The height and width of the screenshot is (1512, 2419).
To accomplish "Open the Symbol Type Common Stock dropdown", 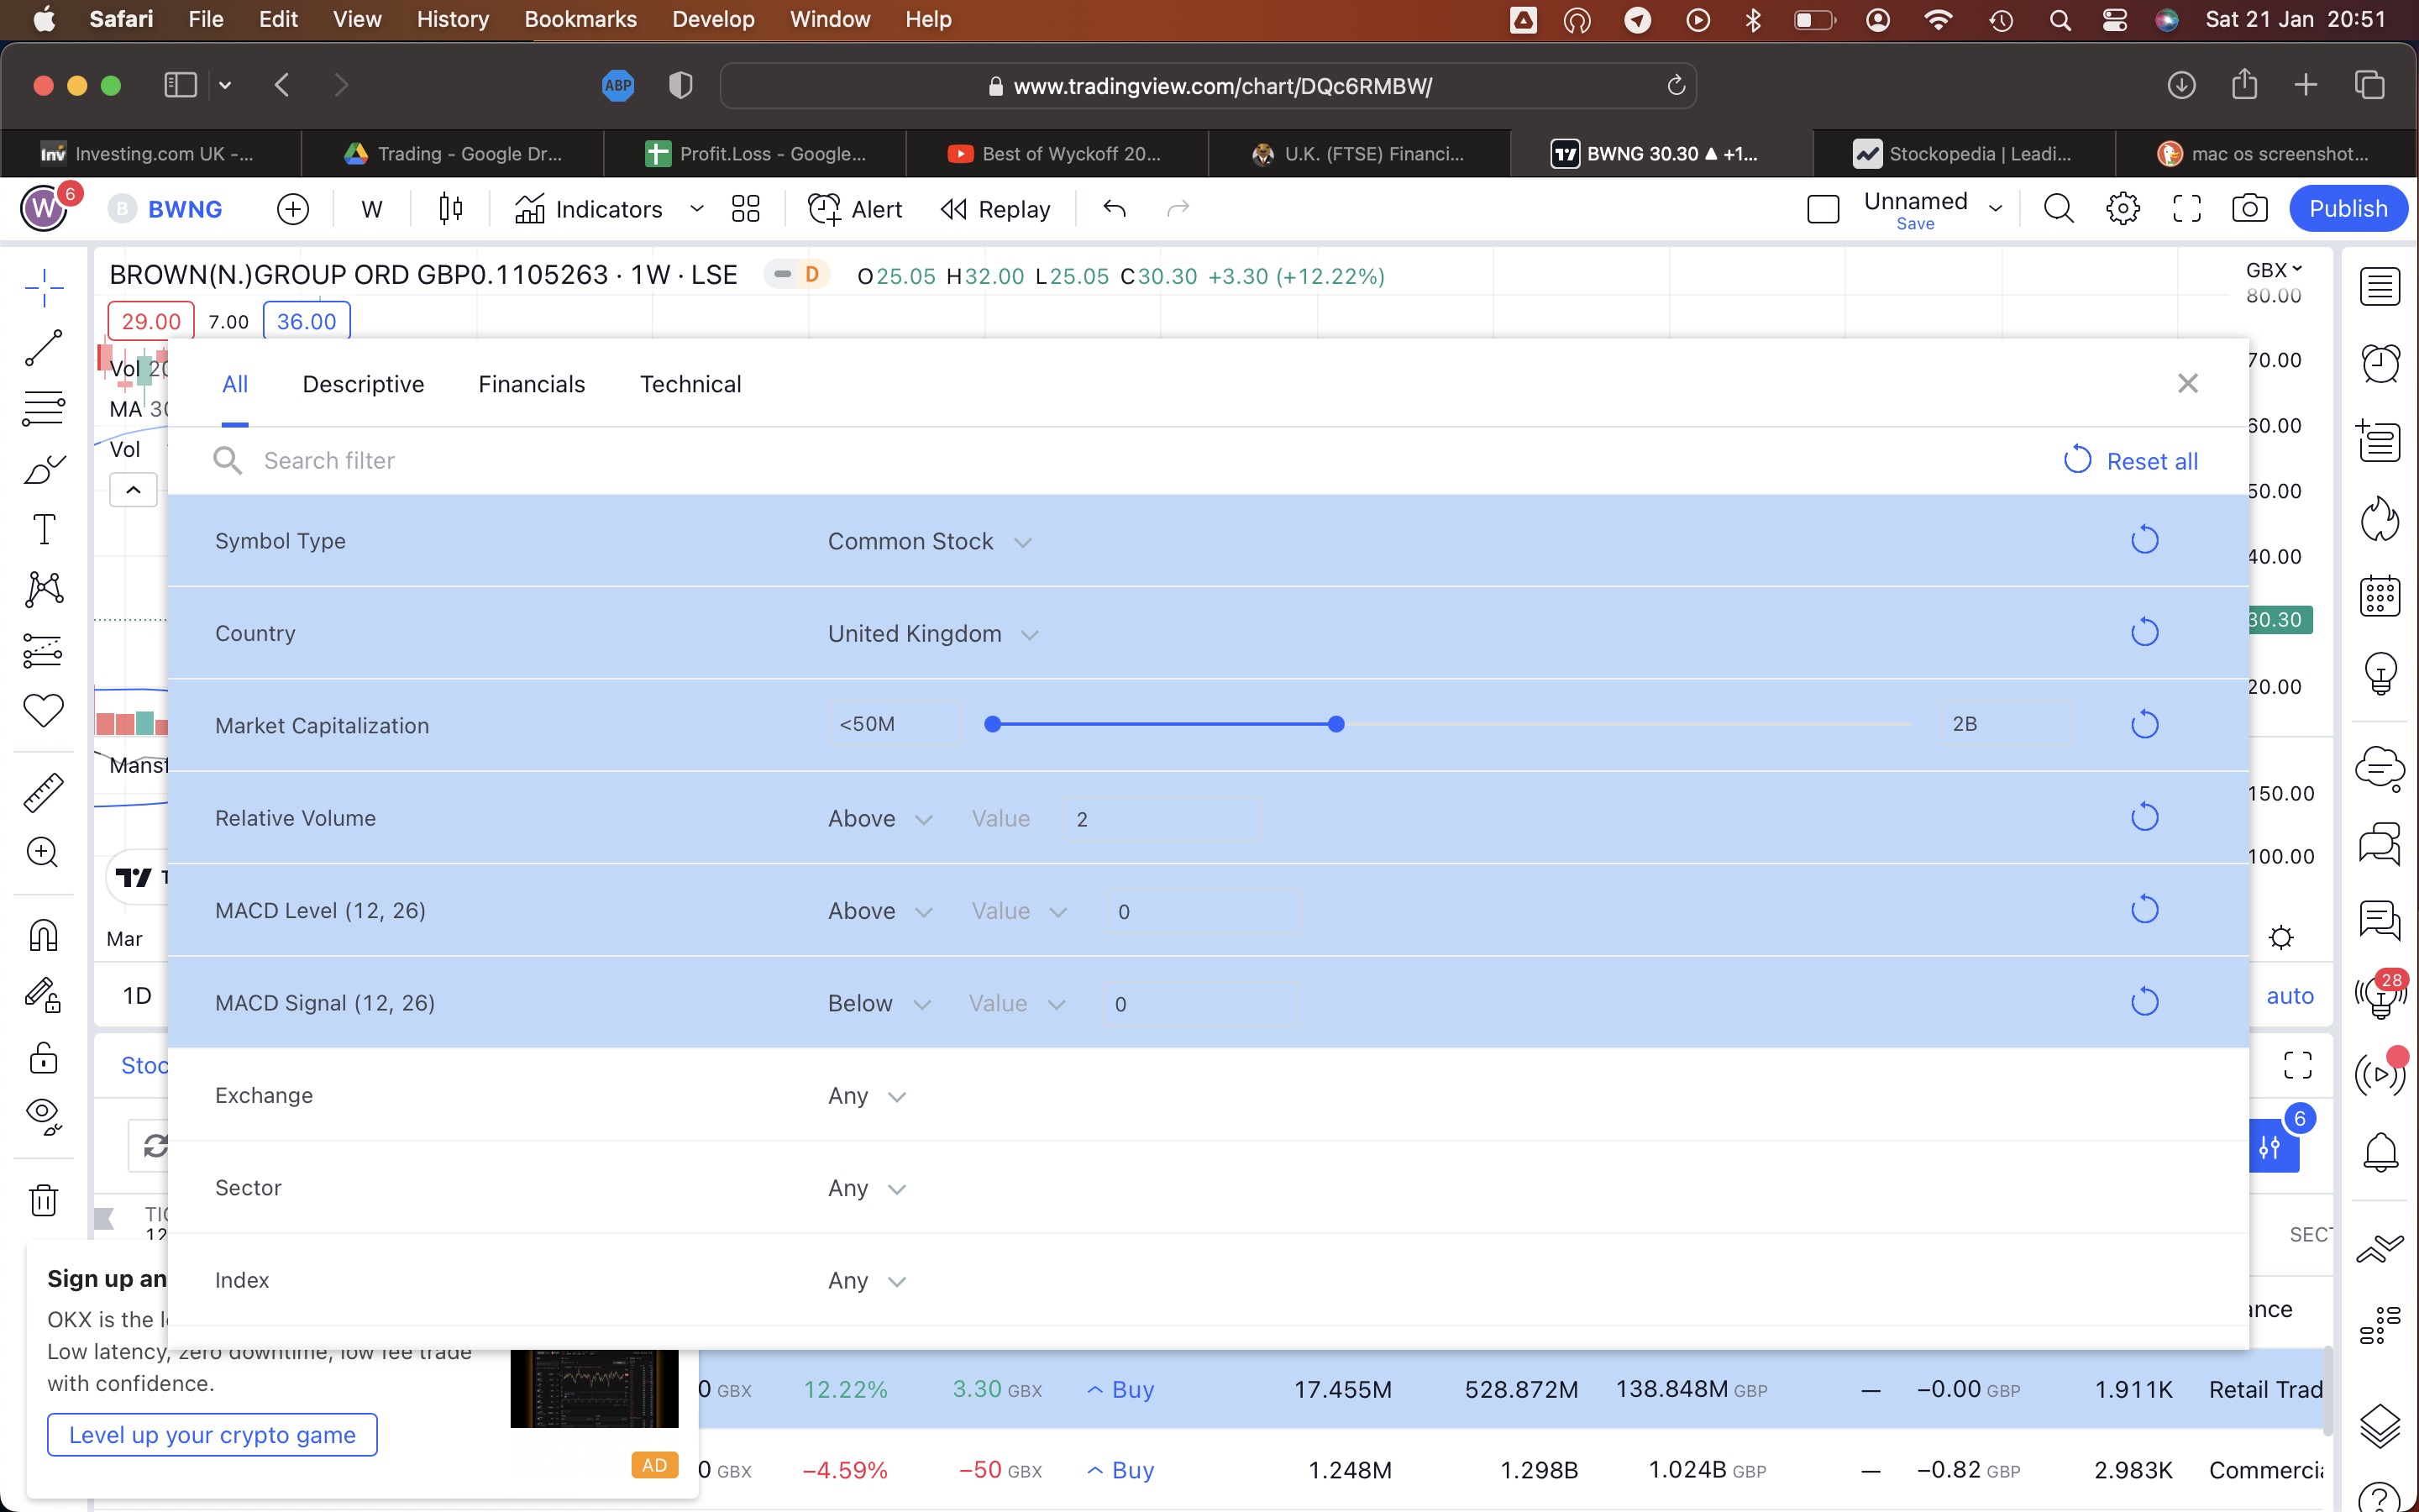I will point(929,541).
